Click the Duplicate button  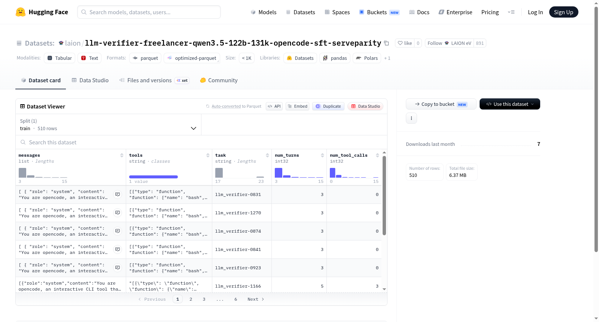tap(328, 106)
